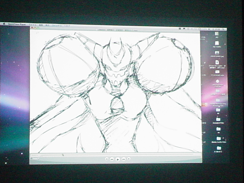Open Spotlight search in the menu bar

coord(223,29)
